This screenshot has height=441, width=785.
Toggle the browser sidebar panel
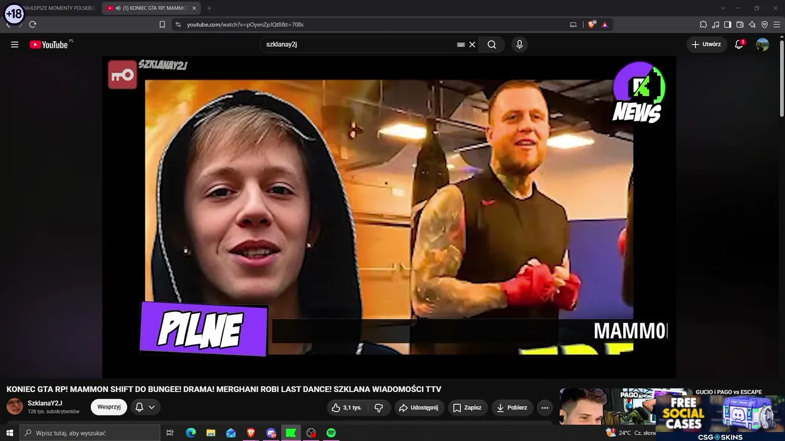click(x=728, y=24)
